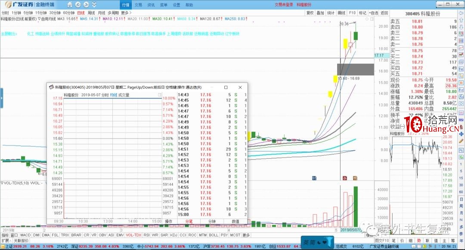
Task: Select the 窗口 tab
Action: [x=14, y=235]
